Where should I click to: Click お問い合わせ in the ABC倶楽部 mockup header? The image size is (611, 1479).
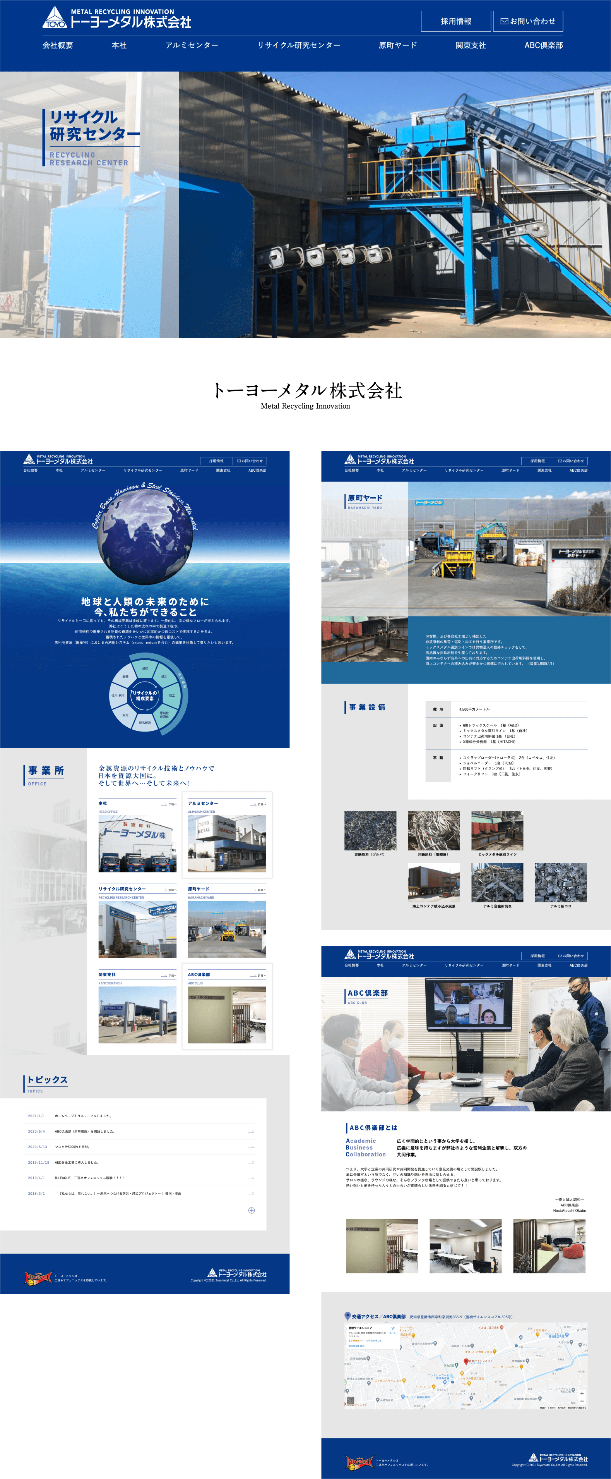572,956
